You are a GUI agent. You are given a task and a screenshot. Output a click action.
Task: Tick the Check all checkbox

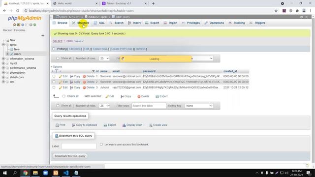[x=64, y=96]
